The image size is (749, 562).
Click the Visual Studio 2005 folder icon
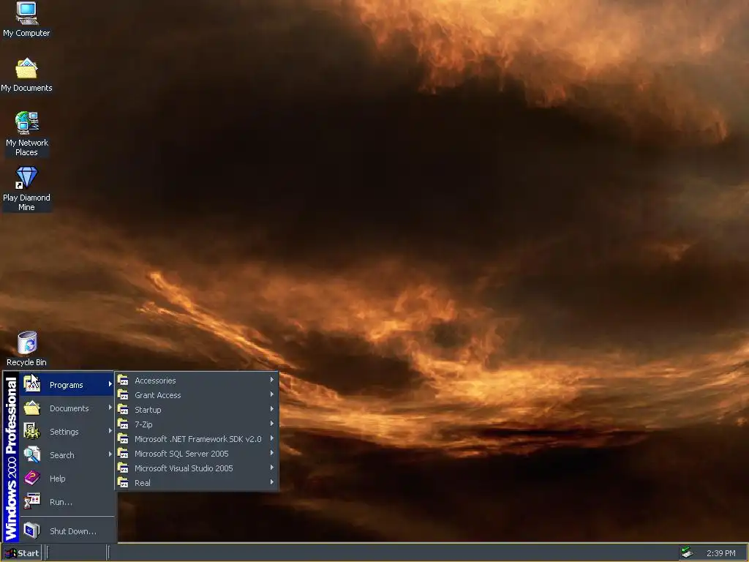[x=123, y=468]
